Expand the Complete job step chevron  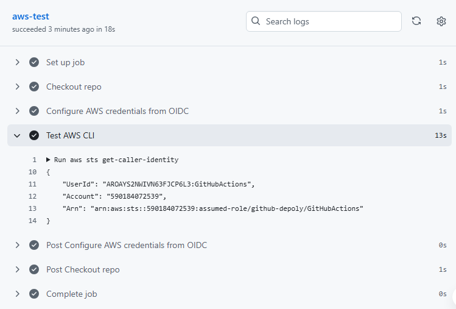coord(18,294)
